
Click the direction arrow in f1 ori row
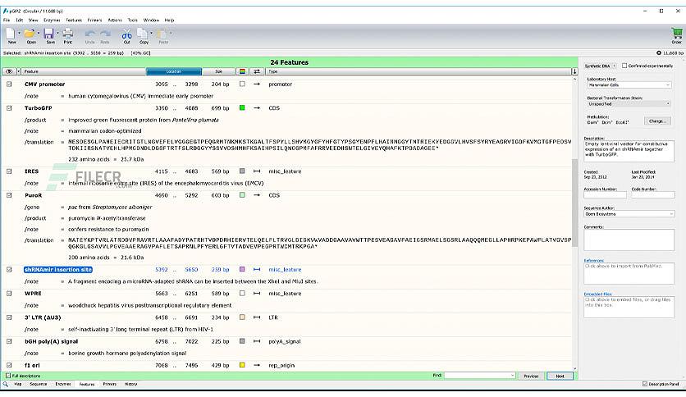point(257,365)
